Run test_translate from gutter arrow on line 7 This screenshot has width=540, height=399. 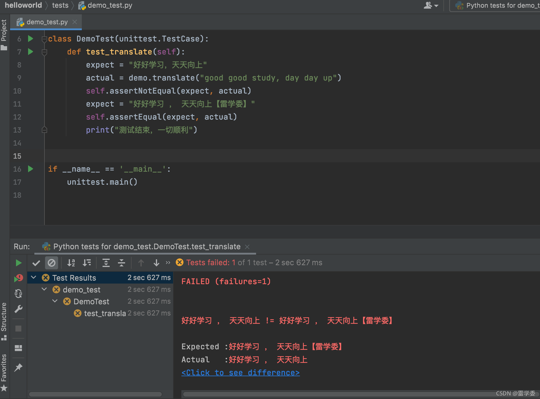(30, 52)
